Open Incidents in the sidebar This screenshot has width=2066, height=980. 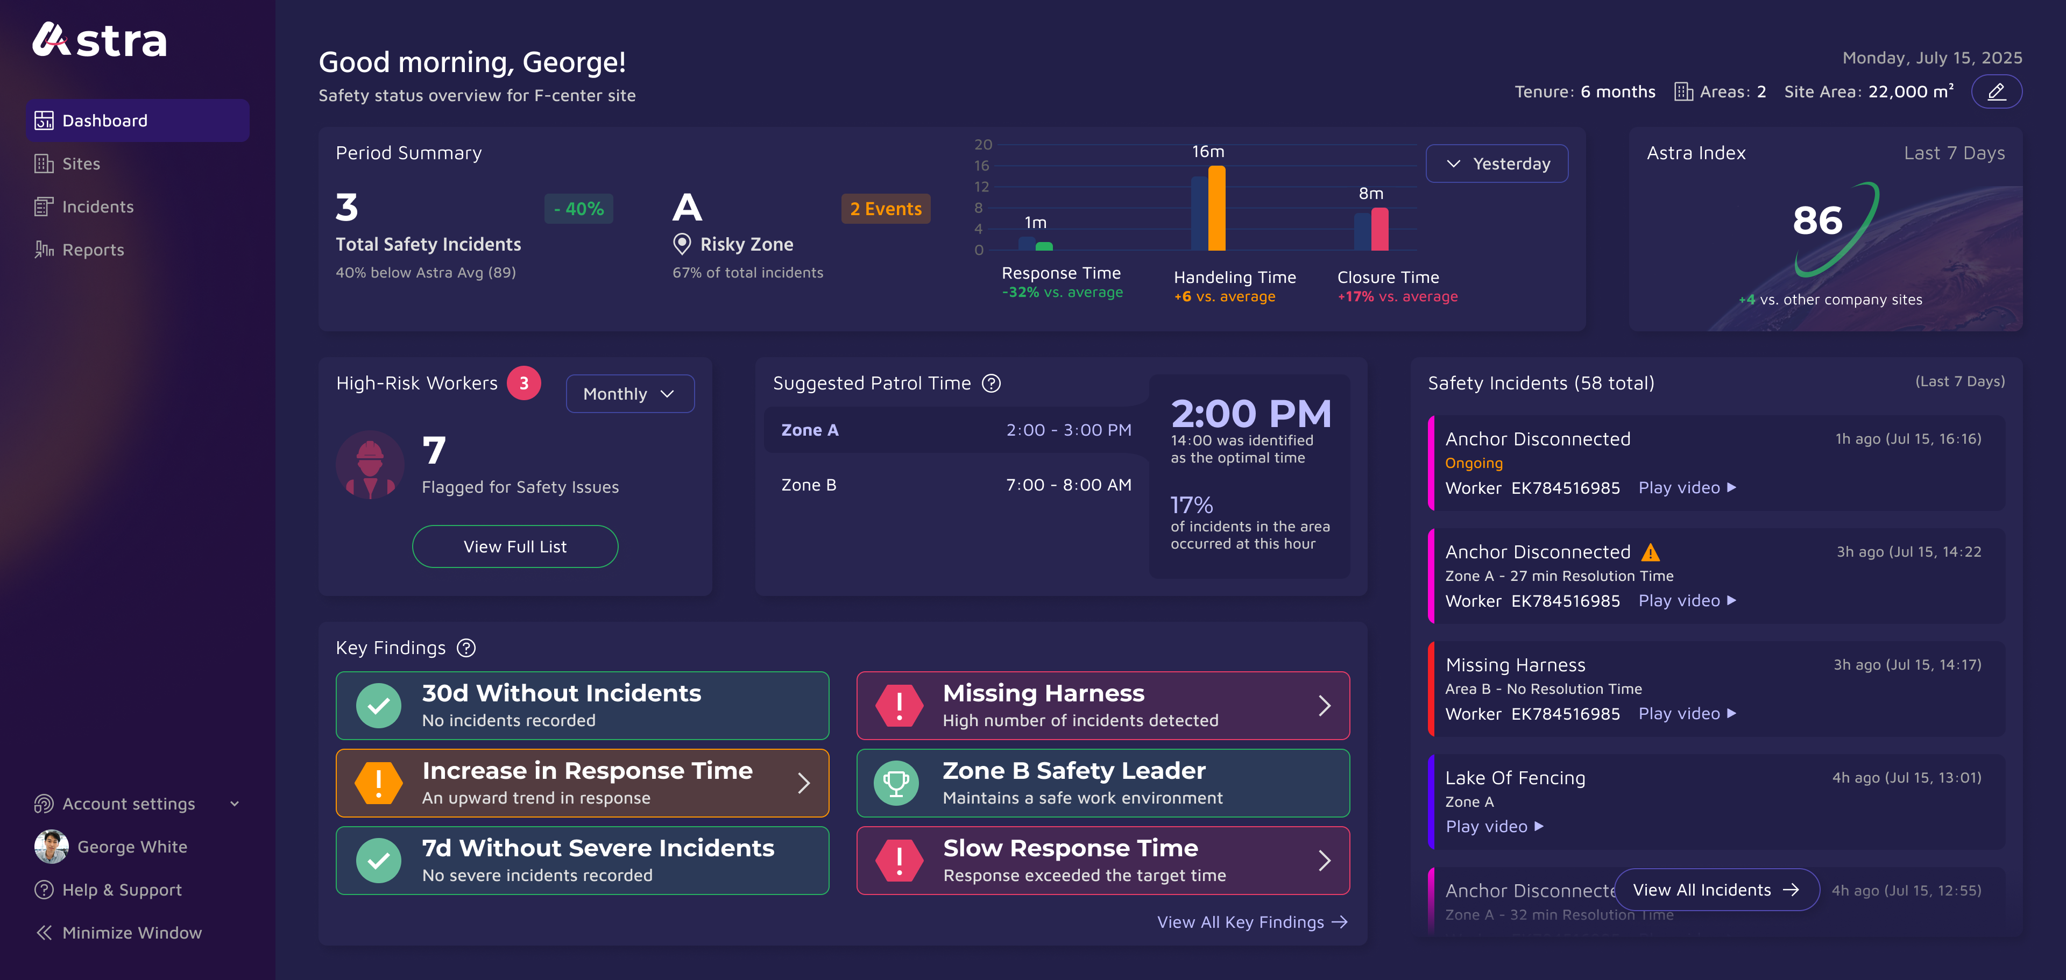click(97, 207)
